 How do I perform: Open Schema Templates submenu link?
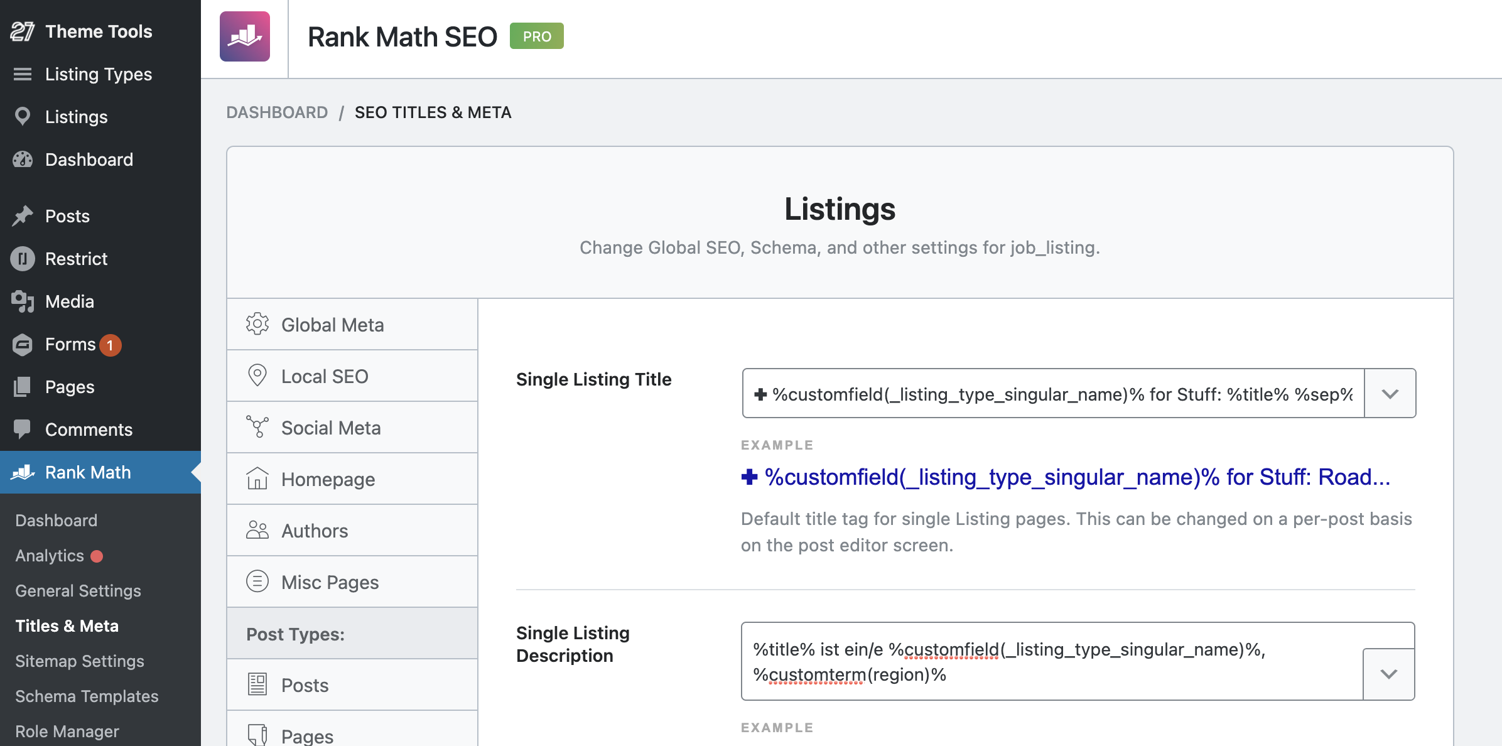(x=87, y=696)
